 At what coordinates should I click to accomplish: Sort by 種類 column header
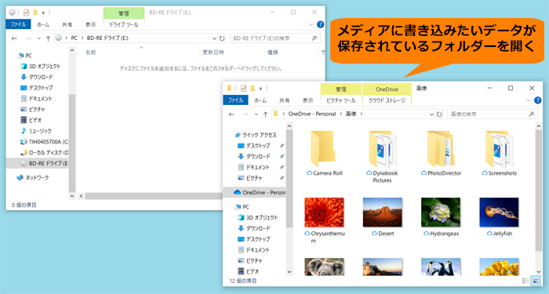[x=273, y=53]
